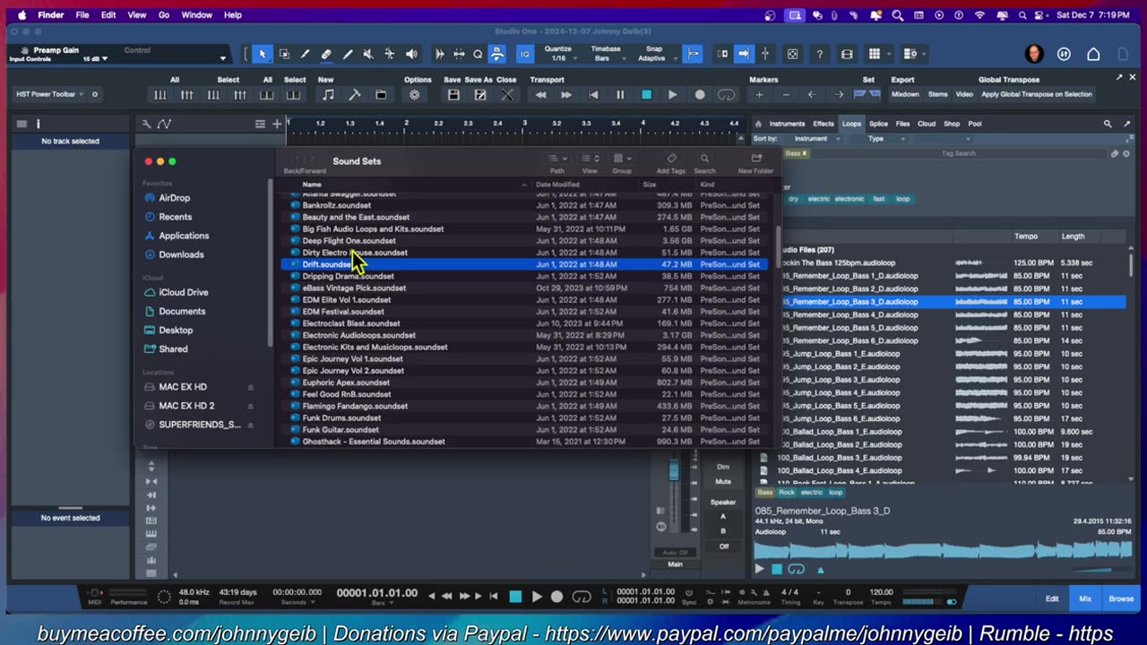Open the Finder menu
The width and height of the screenshot is (1147, 645).
[51, 15]
